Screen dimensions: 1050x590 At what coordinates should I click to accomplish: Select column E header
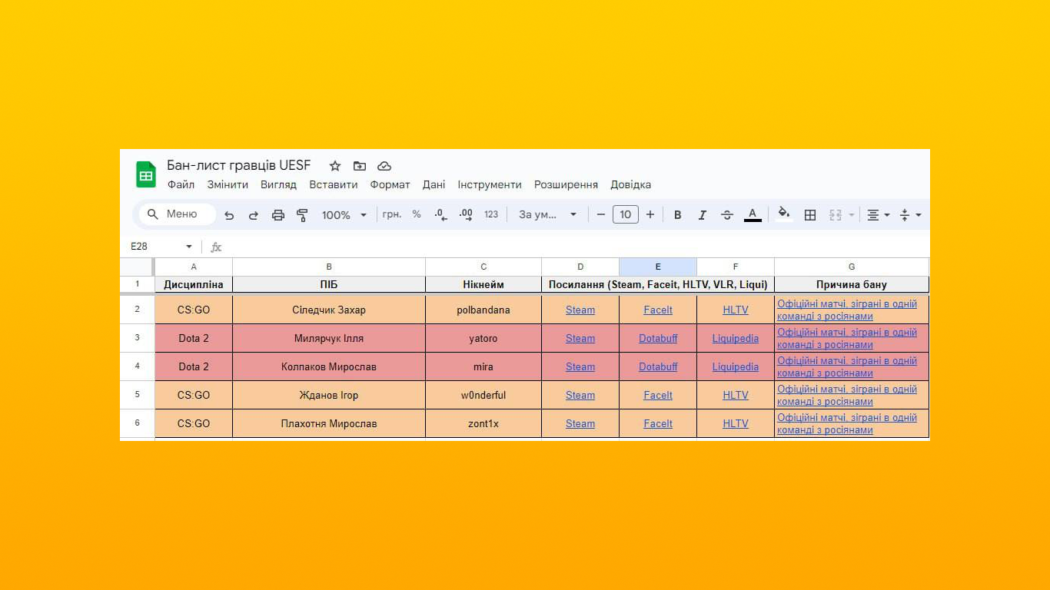658,267
